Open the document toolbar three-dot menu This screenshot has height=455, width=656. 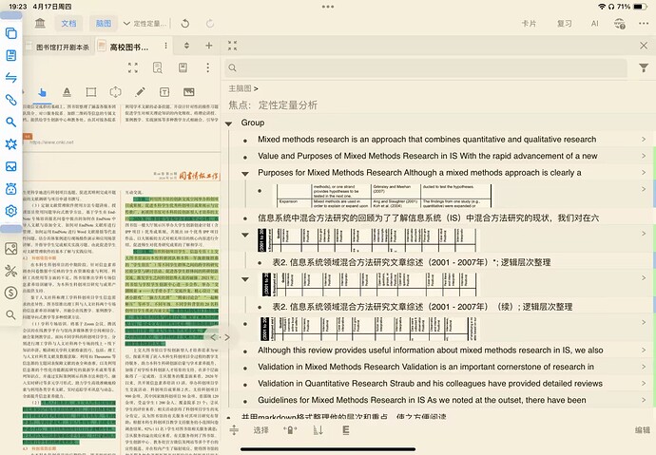pos(208,67)
